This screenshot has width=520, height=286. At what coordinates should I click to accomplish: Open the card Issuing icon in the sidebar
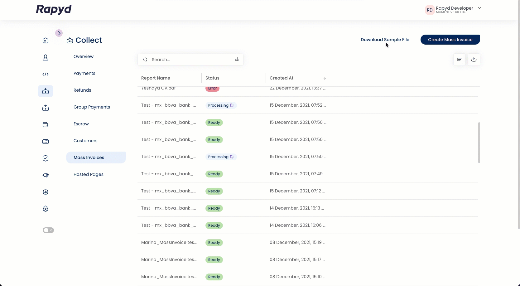click(x=46, y=142)
